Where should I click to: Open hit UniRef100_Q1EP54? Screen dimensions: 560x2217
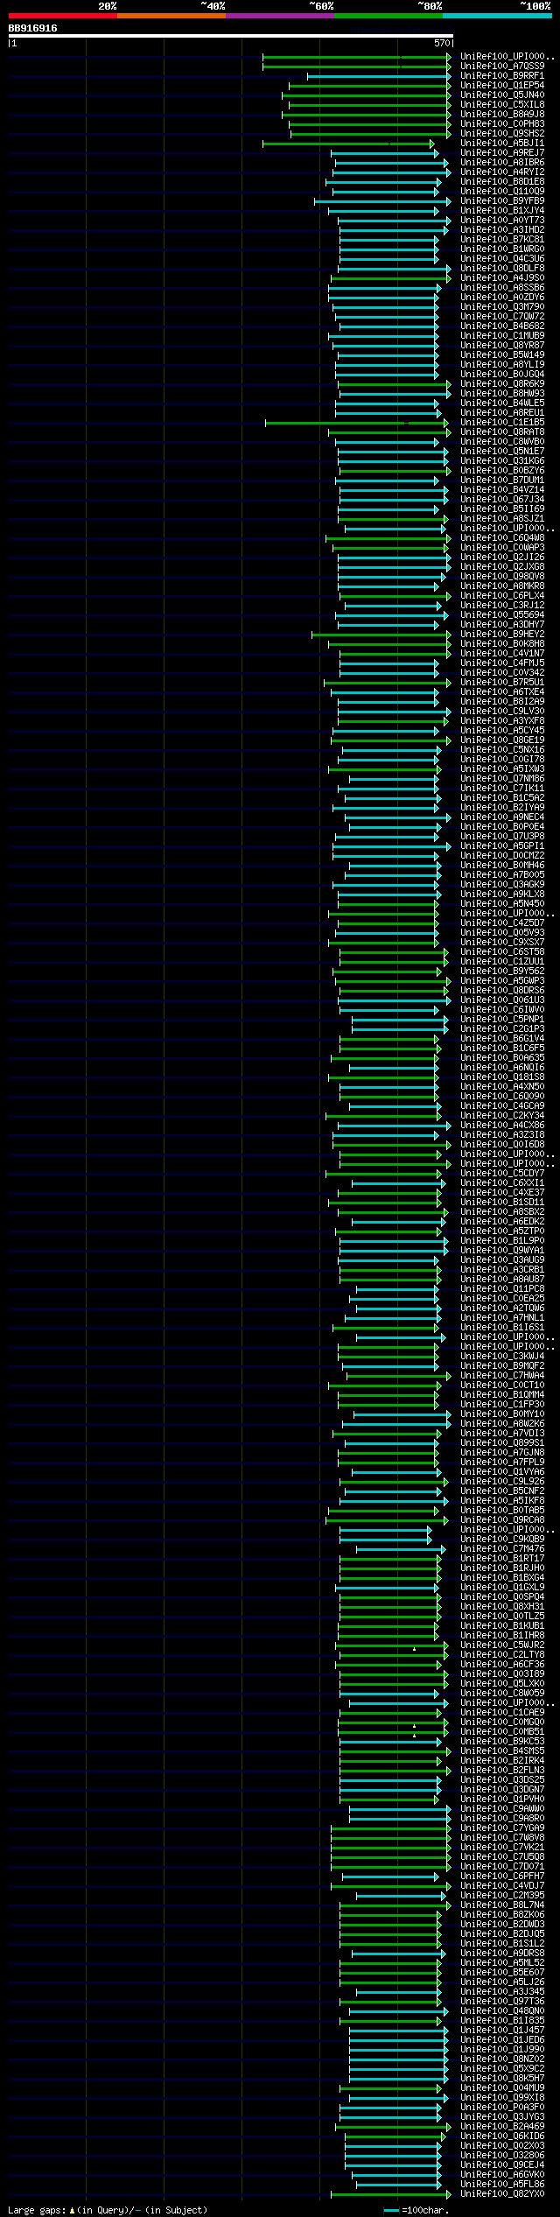(502, 86)
